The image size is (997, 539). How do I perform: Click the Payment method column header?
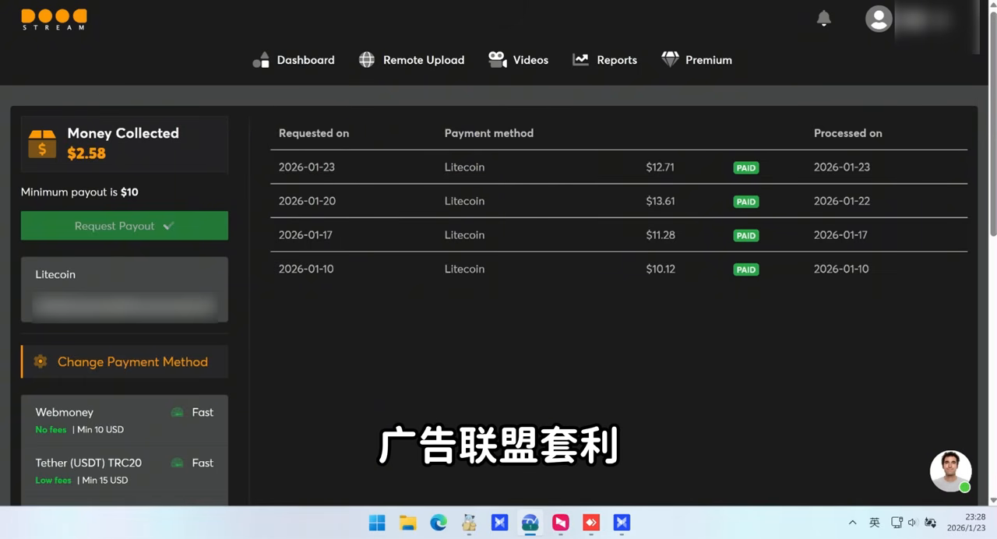[x=489, y=133]
